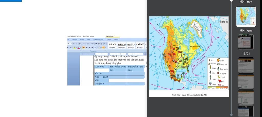Screen dimensions: 262x117
Task: Click the 'Sản phẩm trồng trọt' table cell
Action: click(118, 68)
